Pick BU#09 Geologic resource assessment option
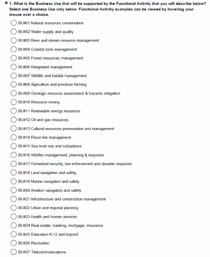Image resolution: width=210 pixels, height=257 pixels. tap(14, 94)
